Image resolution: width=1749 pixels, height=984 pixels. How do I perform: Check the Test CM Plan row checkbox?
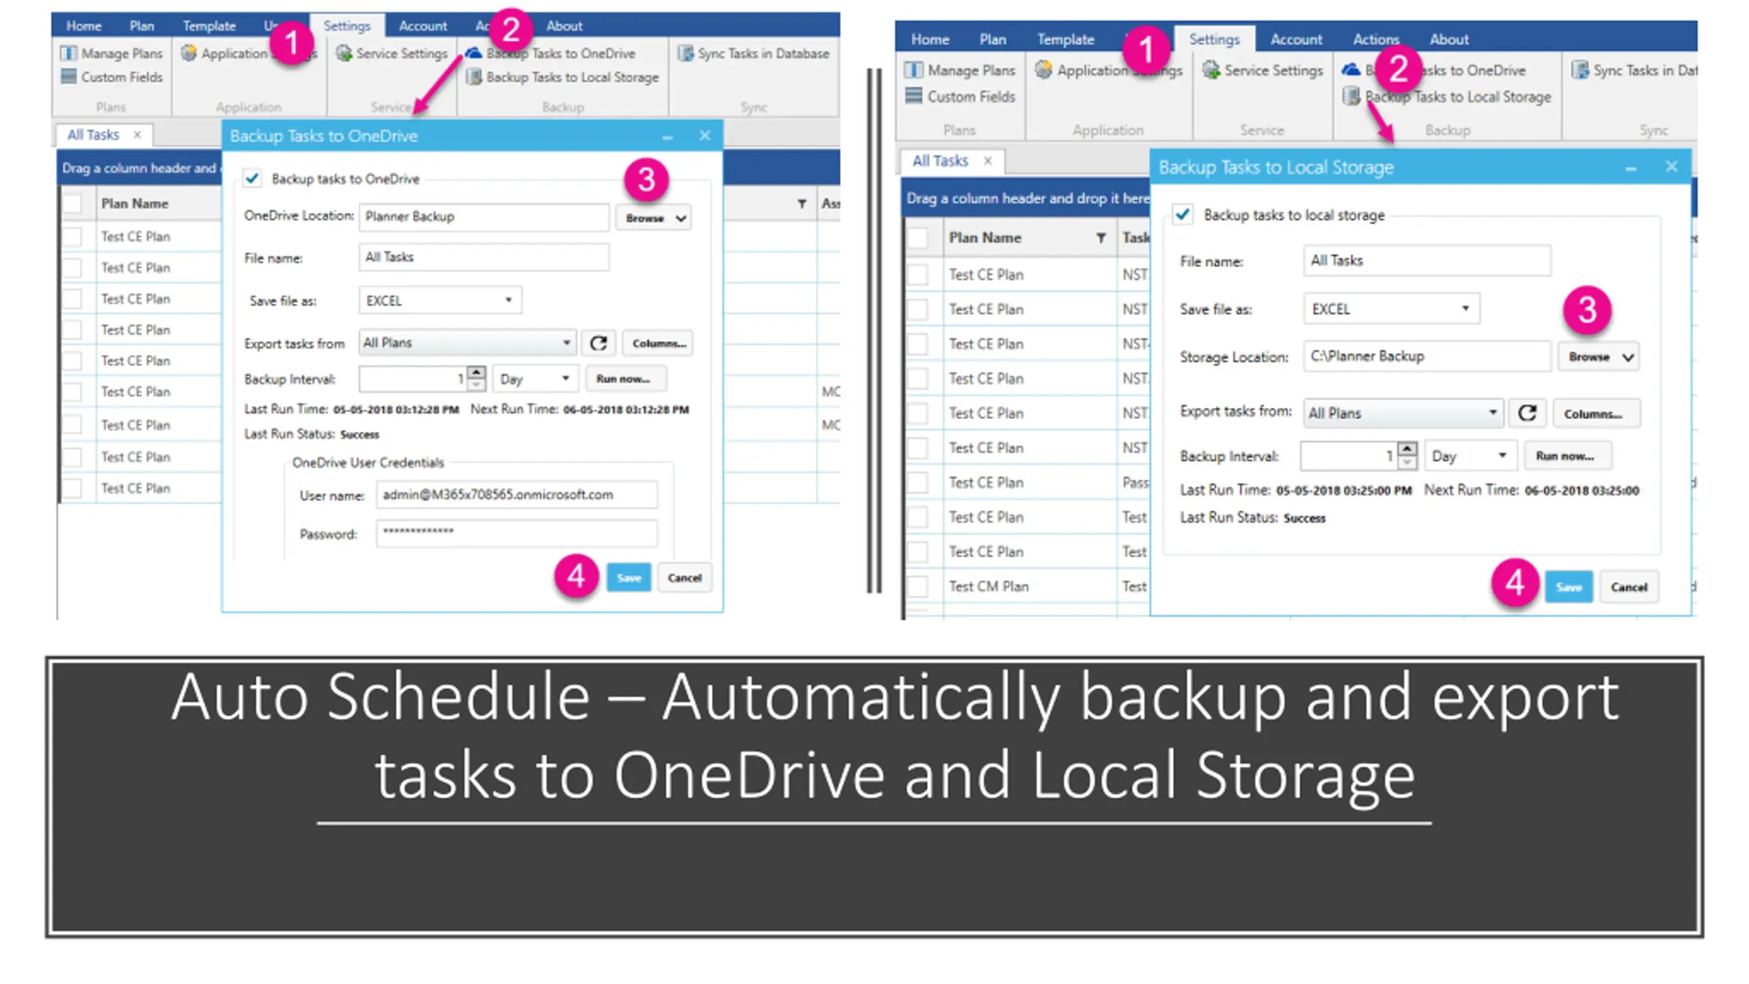click(x=917, y=586)
